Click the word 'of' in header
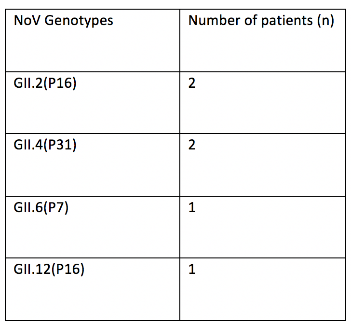 point(245,21)
